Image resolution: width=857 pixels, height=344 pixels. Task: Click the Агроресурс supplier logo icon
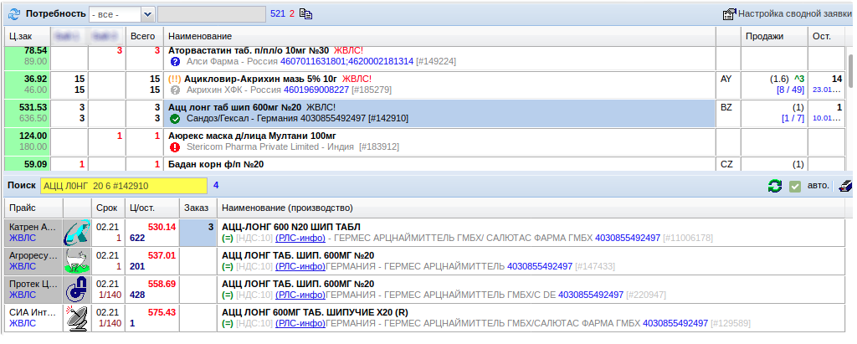click(x=76, y=261)
